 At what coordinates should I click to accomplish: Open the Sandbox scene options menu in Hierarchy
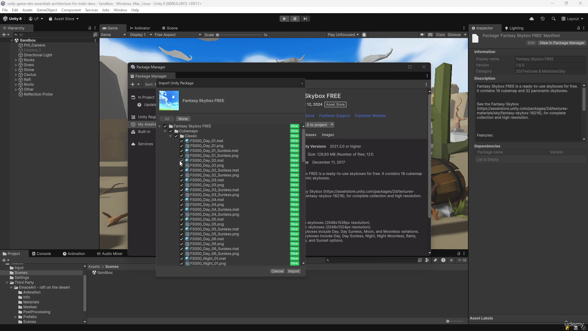95,40
